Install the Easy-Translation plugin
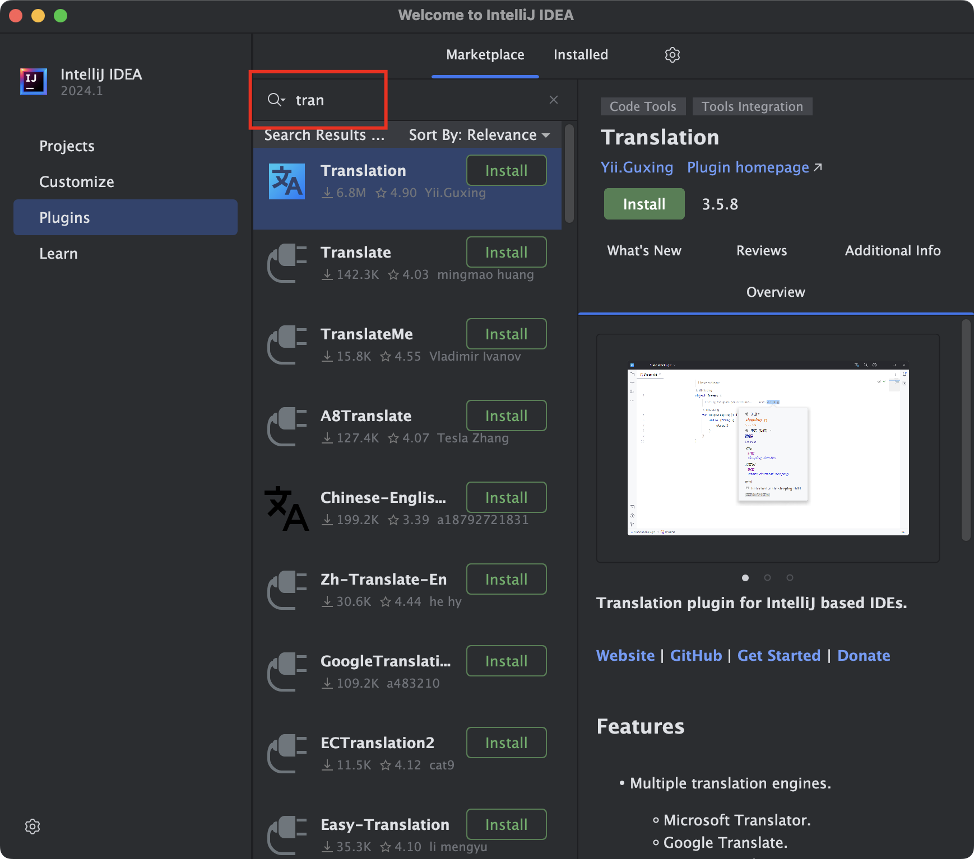This screenshot has width=974, height=859. point(507,824)
